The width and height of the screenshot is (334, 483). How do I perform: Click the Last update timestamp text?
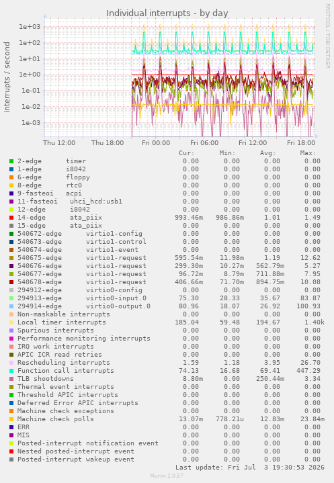(x=250, y=468)
